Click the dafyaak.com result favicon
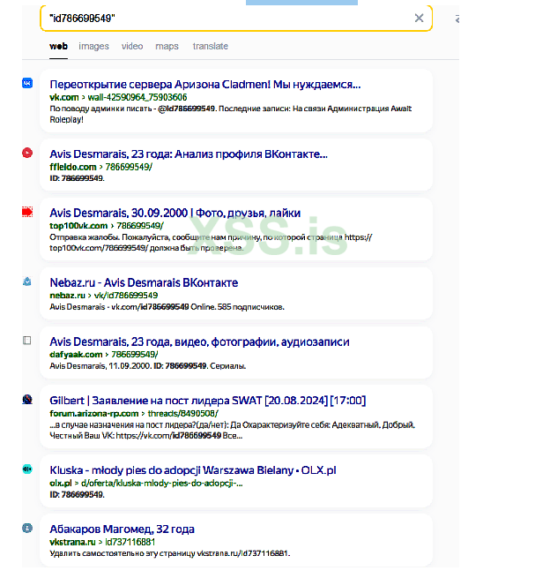 [27, 340]
